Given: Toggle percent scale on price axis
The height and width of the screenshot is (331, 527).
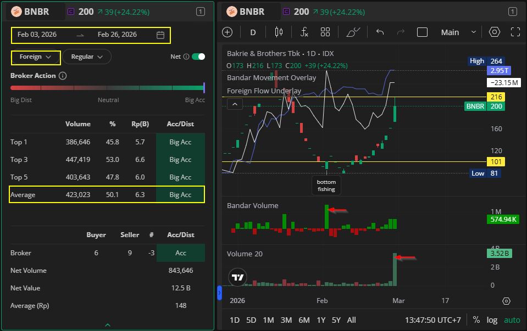Looking at the screenshot, I should coord(476,320).
